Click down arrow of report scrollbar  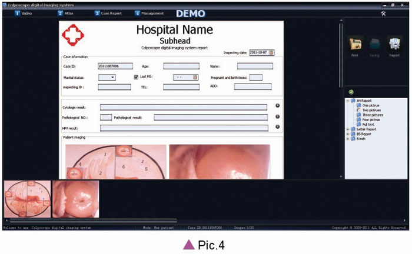click(x=341, y=176)
